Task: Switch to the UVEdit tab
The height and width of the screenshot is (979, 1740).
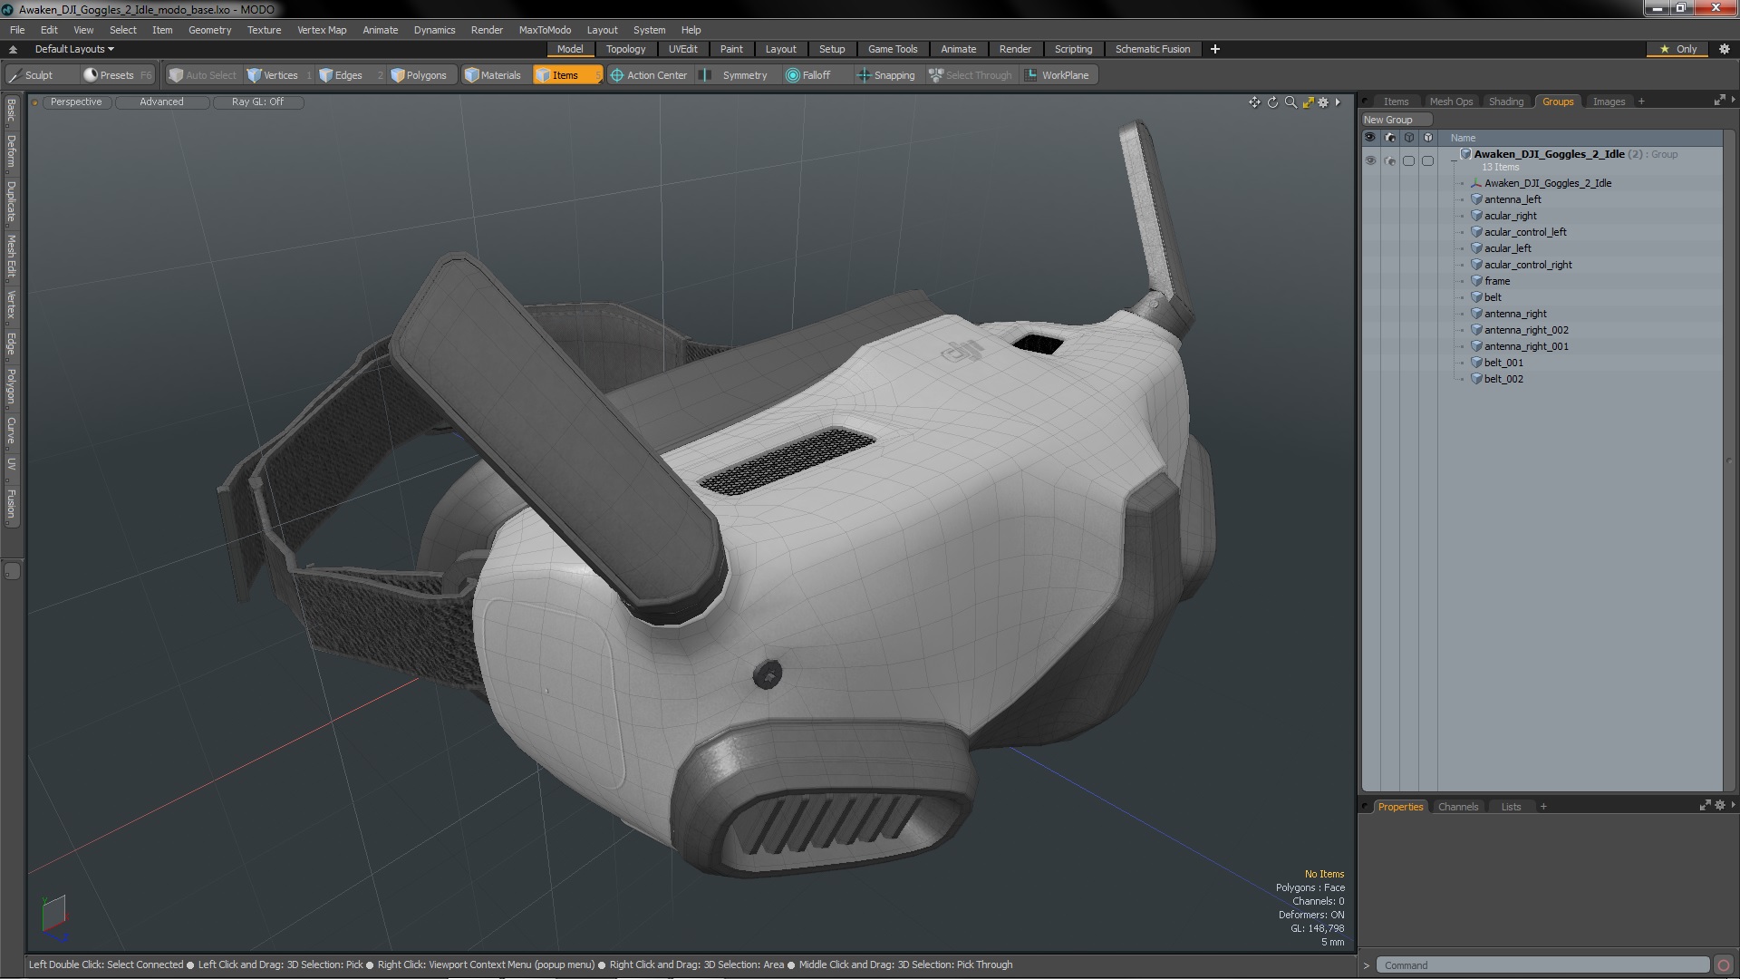Action: coord(682,49)
